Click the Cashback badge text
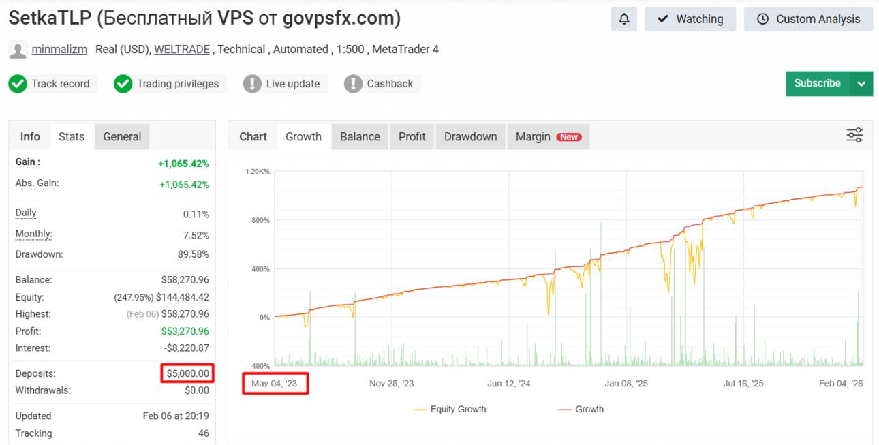 tap(390, 84)
